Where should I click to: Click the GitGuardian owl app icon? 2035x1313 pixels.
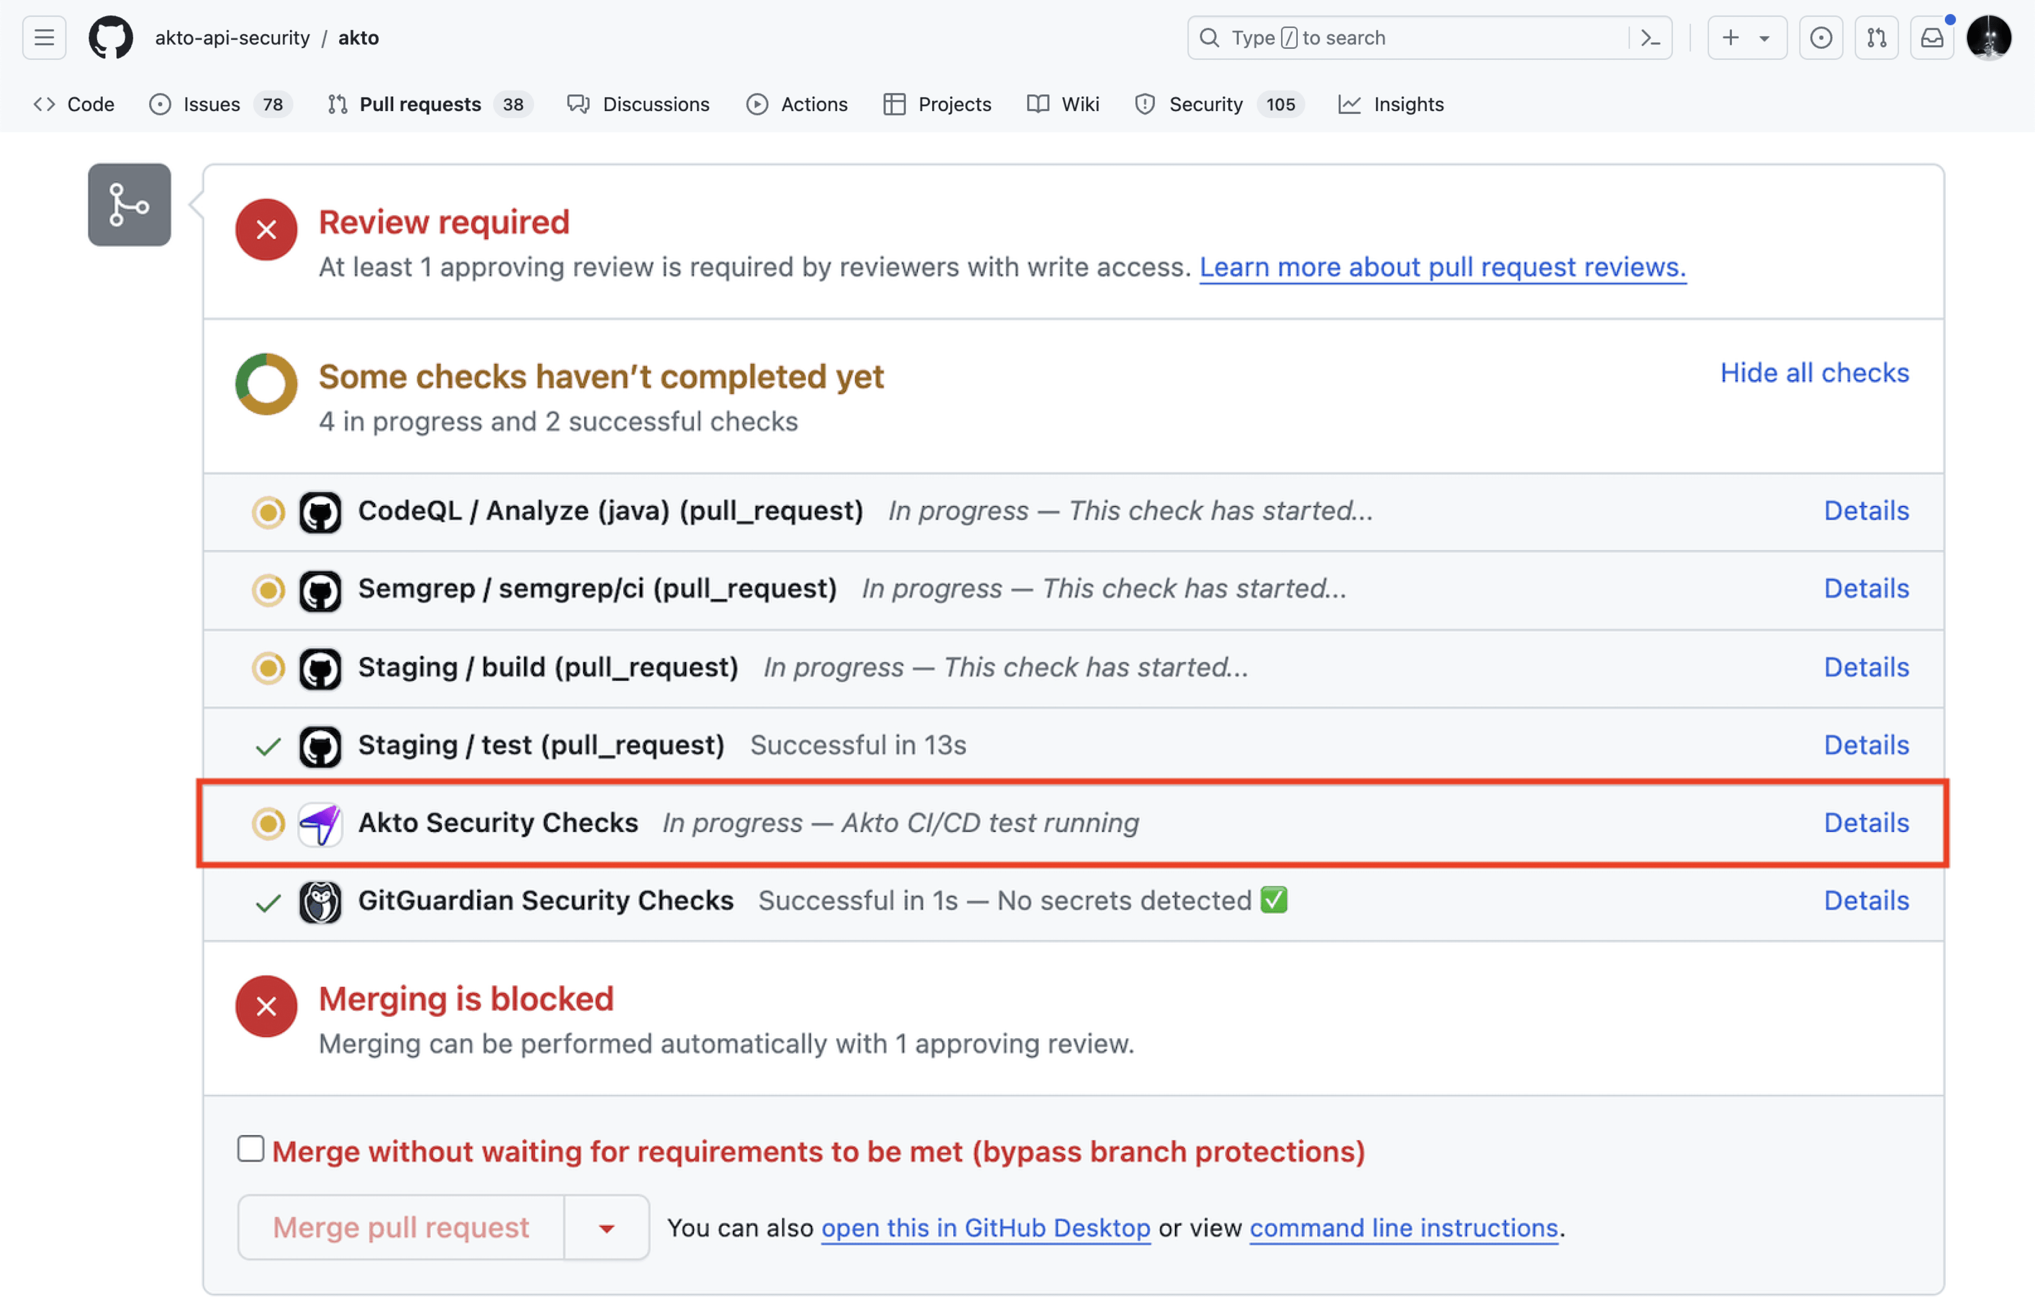click(x=320, y=901)
